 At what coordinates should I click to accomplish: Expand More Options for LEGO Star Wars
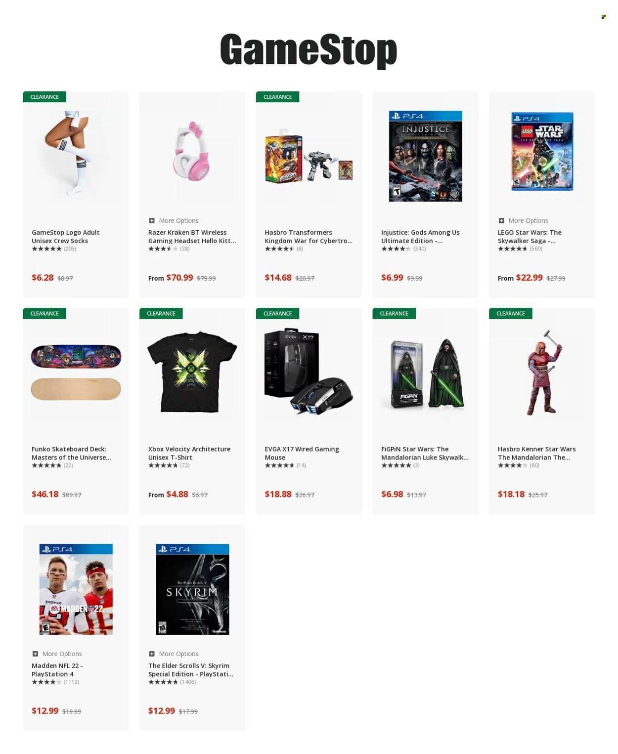click(528, 221)
